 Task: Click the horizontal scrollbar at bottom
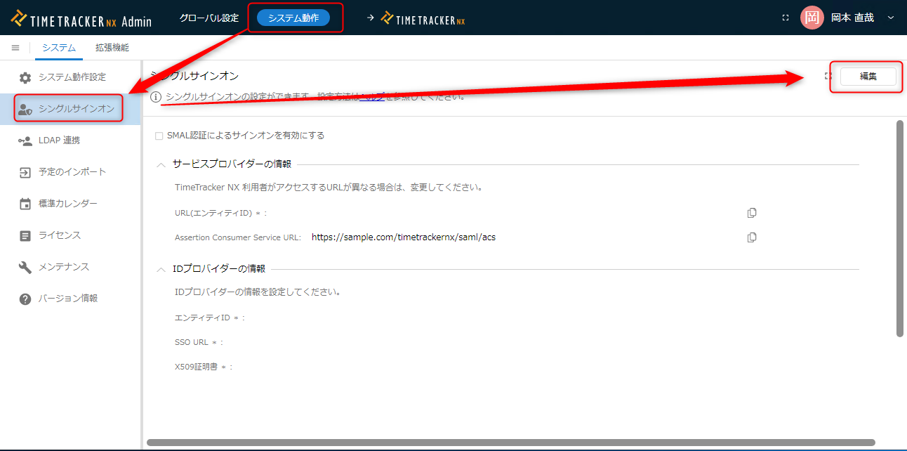pyautogui.click(x=510, y=443)
